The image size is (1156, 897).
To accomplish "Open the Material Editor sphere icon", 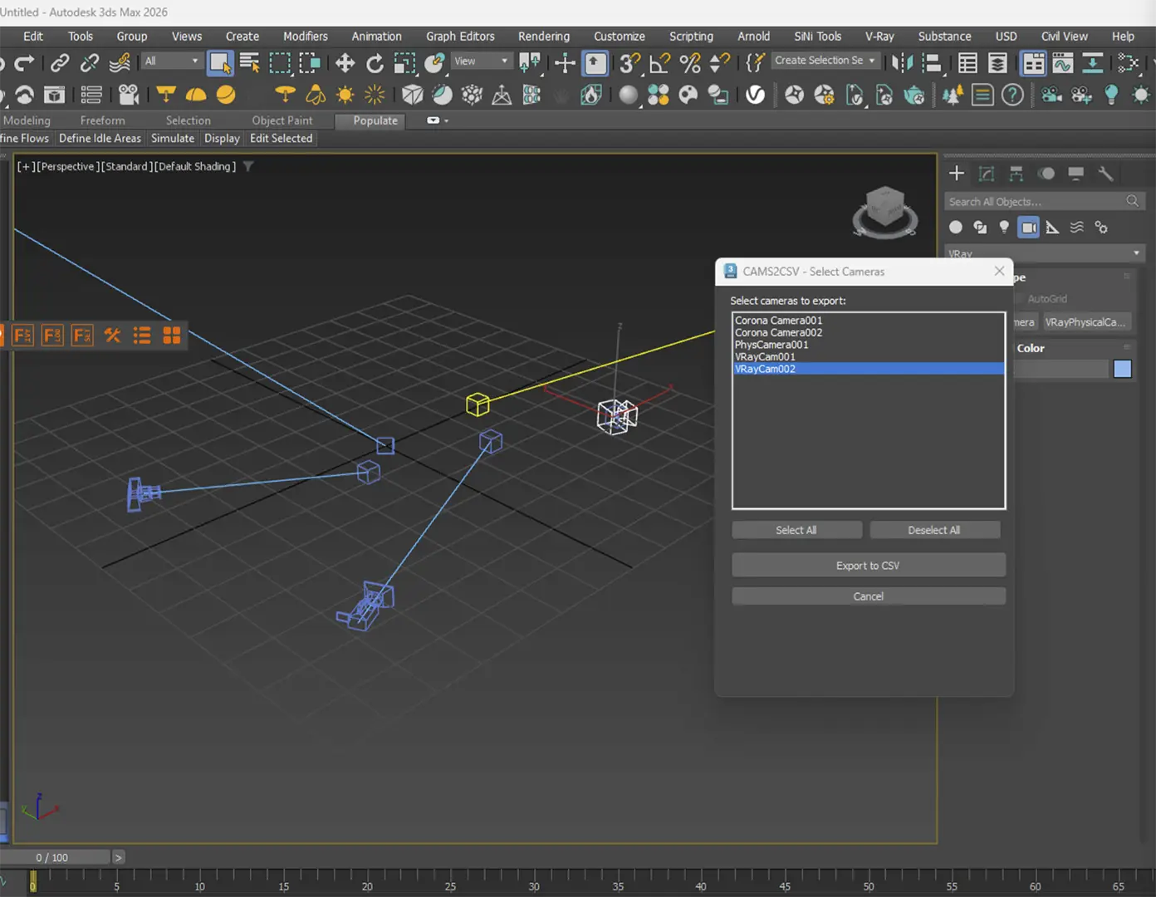I will pyautogui.click(x=629, y=95).
